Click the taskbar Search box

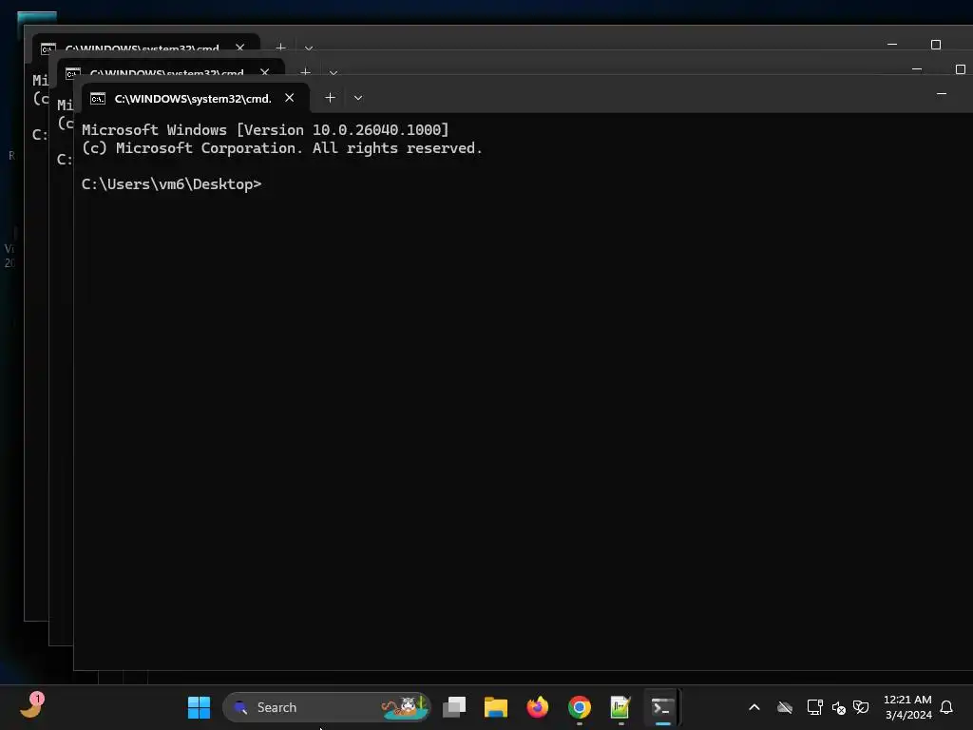pos(327,707)
